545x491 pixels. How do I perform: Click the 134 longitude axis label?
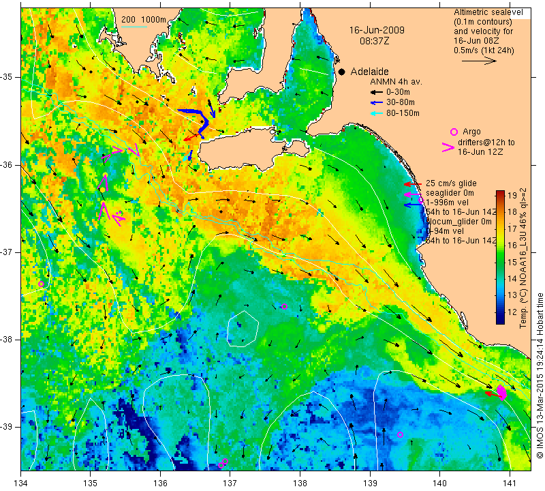pyautogui.click(x=21, y=483)
